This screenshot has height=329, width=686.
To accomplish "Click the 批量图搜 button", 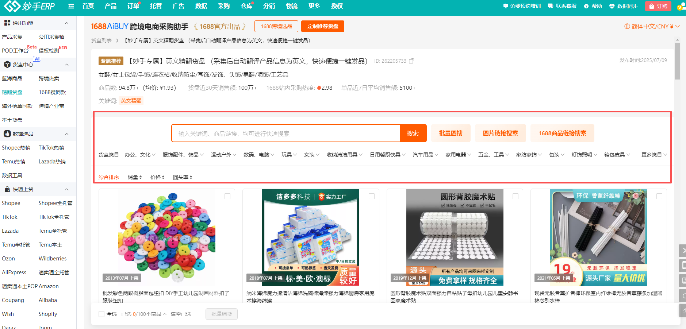I will pyautogui.click(x=451, y=133).
